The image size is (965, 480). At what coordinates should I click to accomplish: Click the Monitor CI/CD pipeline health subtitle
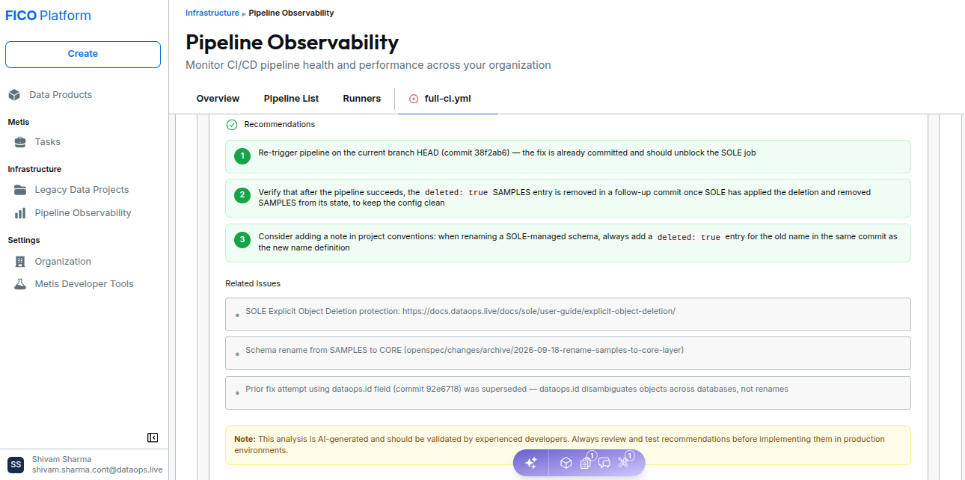(x=368, y=65)
